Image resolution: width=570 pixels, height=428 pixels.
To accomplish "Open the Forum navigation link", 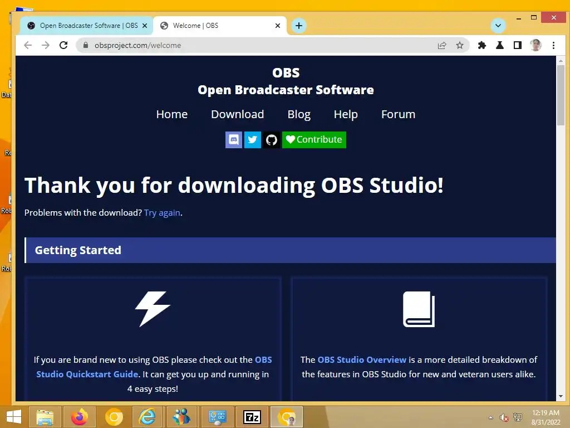I will [x=398, y=114].
